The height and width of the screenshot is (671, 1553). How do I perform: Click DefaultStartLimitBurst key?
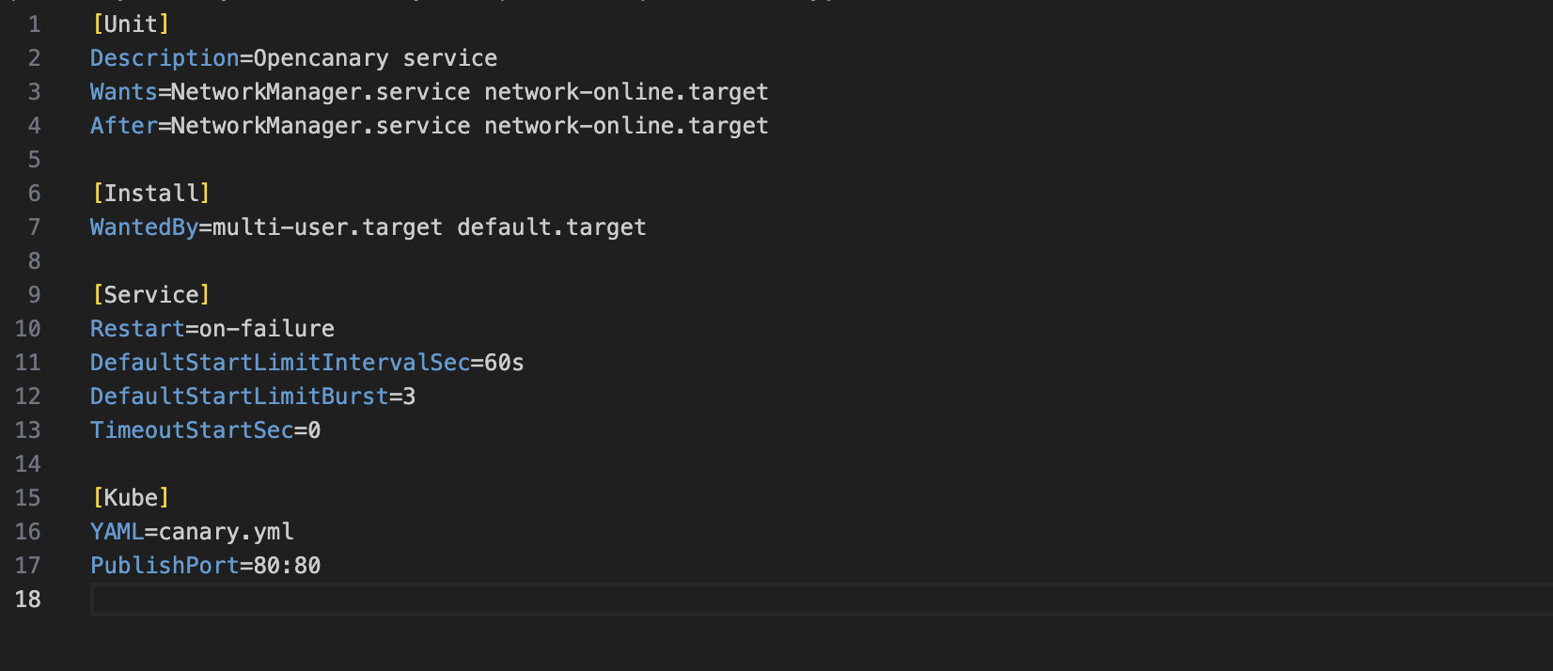(239, 397)
